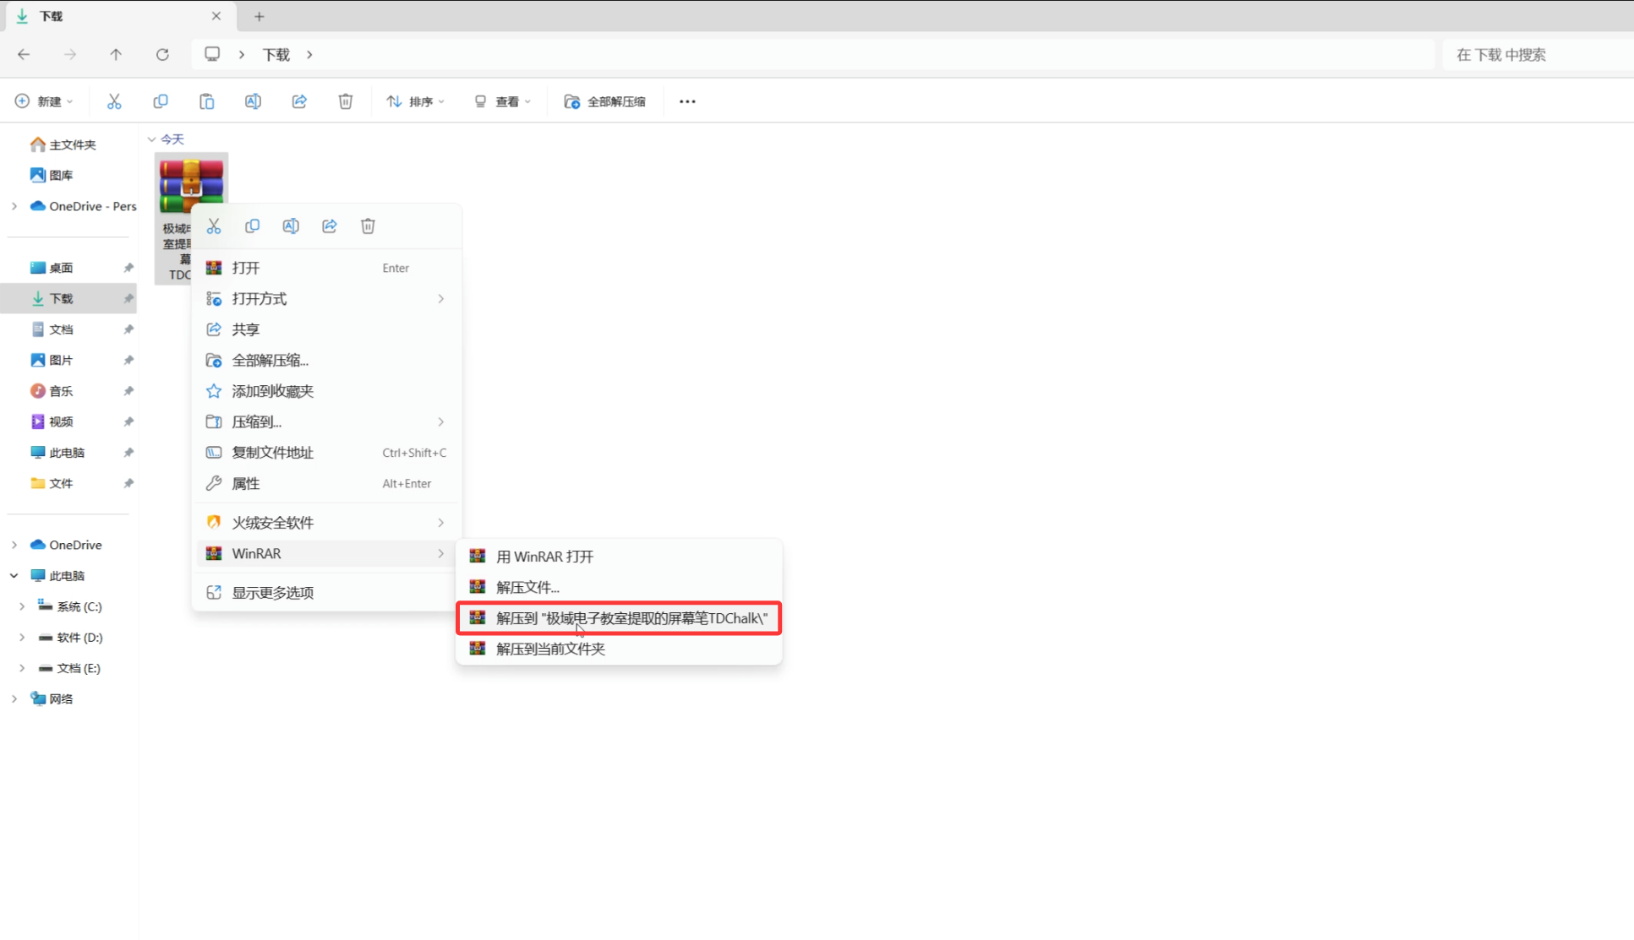Click the rename icon in context menu

pyautogui.click(x=291, y=226)
